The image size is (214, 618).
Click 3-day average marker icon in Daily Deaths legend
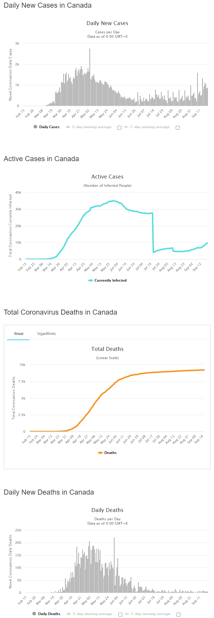point(69,614)
